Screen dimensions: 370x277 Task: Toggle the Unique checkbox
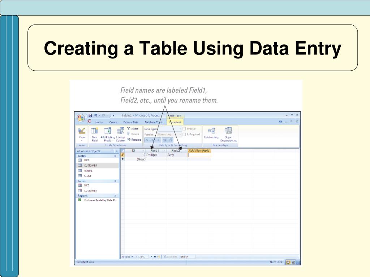click(184, 129)
